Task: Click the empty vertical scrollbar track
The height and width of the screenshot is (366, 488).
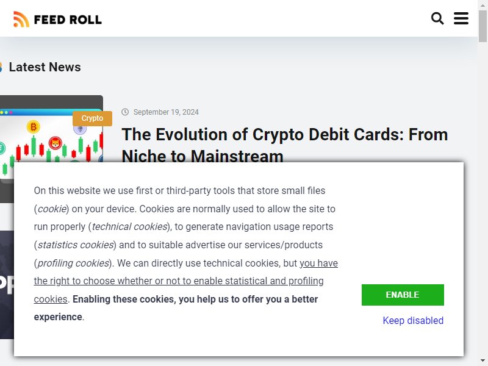Action: pyautogui.click(x=483, y=199)
